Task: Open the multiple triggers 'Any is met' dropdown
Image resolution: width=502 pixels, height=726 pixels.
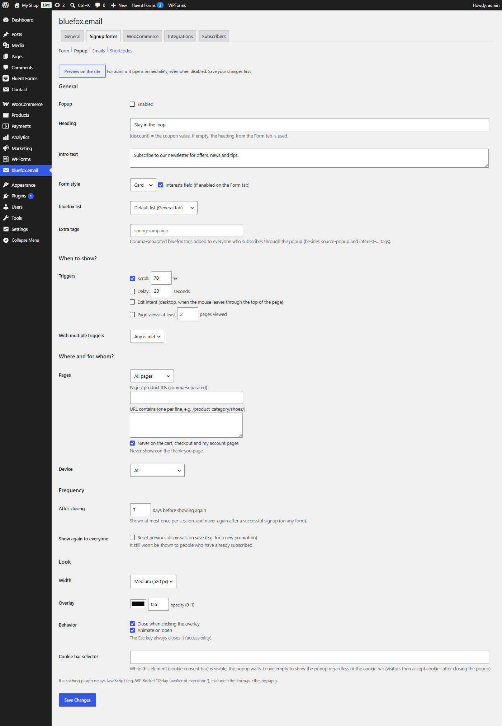Action: pyautogui.click(x=147, y=336)
